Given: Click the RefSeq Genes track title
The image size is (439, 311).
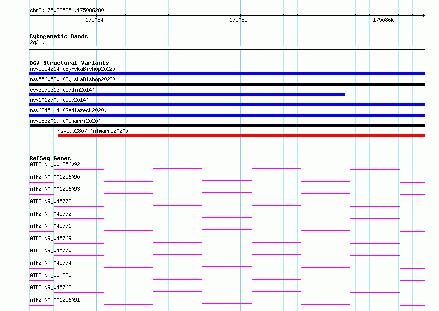Looking at the screenshot, I should 50,158.
